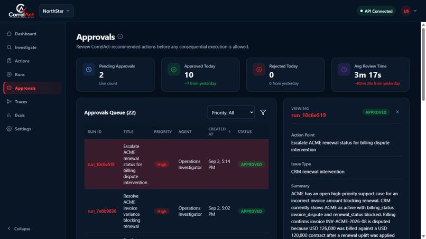Close the run details viewing panel
Image resolution: width=426 pixels, height=239 pixels.
[397, 112]
